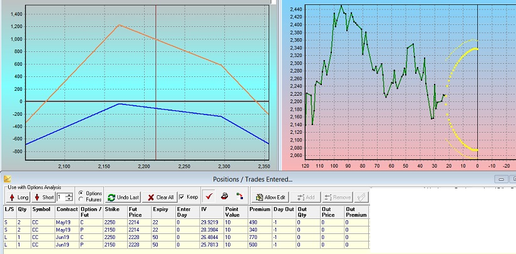The width and height of the screenshot is (516, 254).
Task: Click the eraser icon after Remove
Action: [361, 197]
